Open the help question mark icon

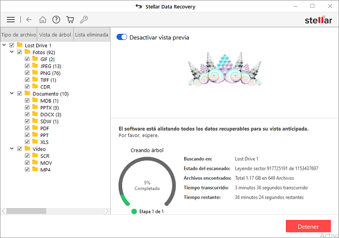tap(56, 20)
